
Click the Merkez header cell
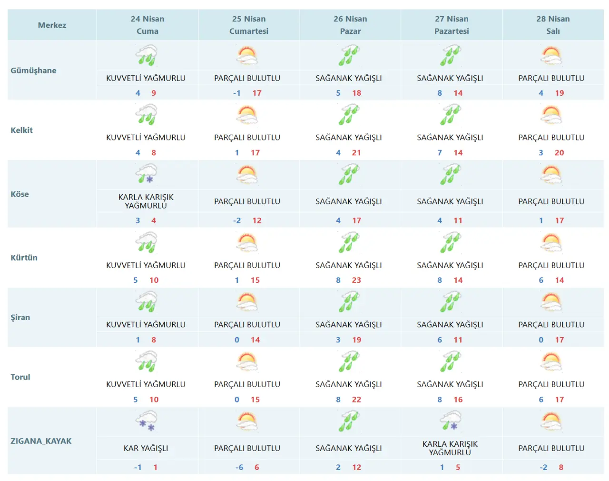coord(52,25)
